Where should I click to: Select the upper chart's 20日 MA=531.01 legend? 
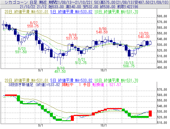click(x=26, y=12)
